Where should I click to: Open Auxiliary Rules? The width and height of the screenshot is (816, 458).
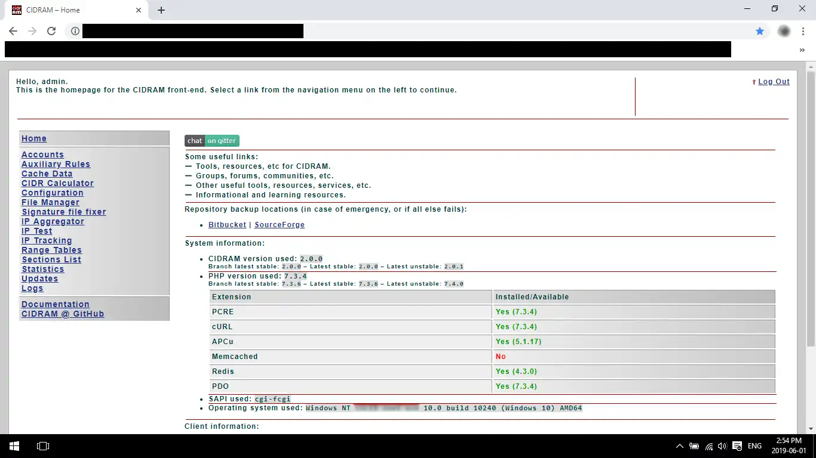tap(56, 164)
